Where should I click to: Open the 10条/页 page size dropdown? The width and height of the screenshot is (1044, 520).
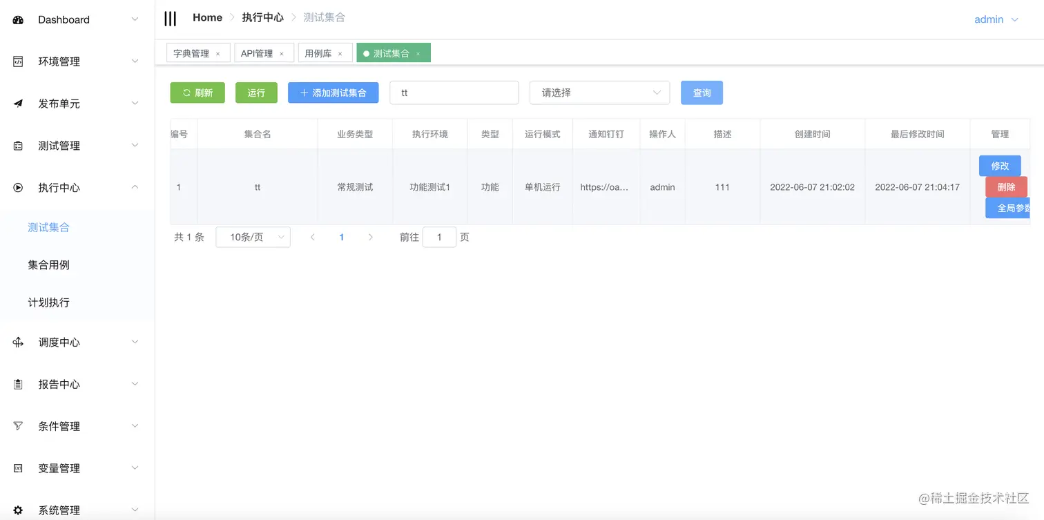point(253,237)
